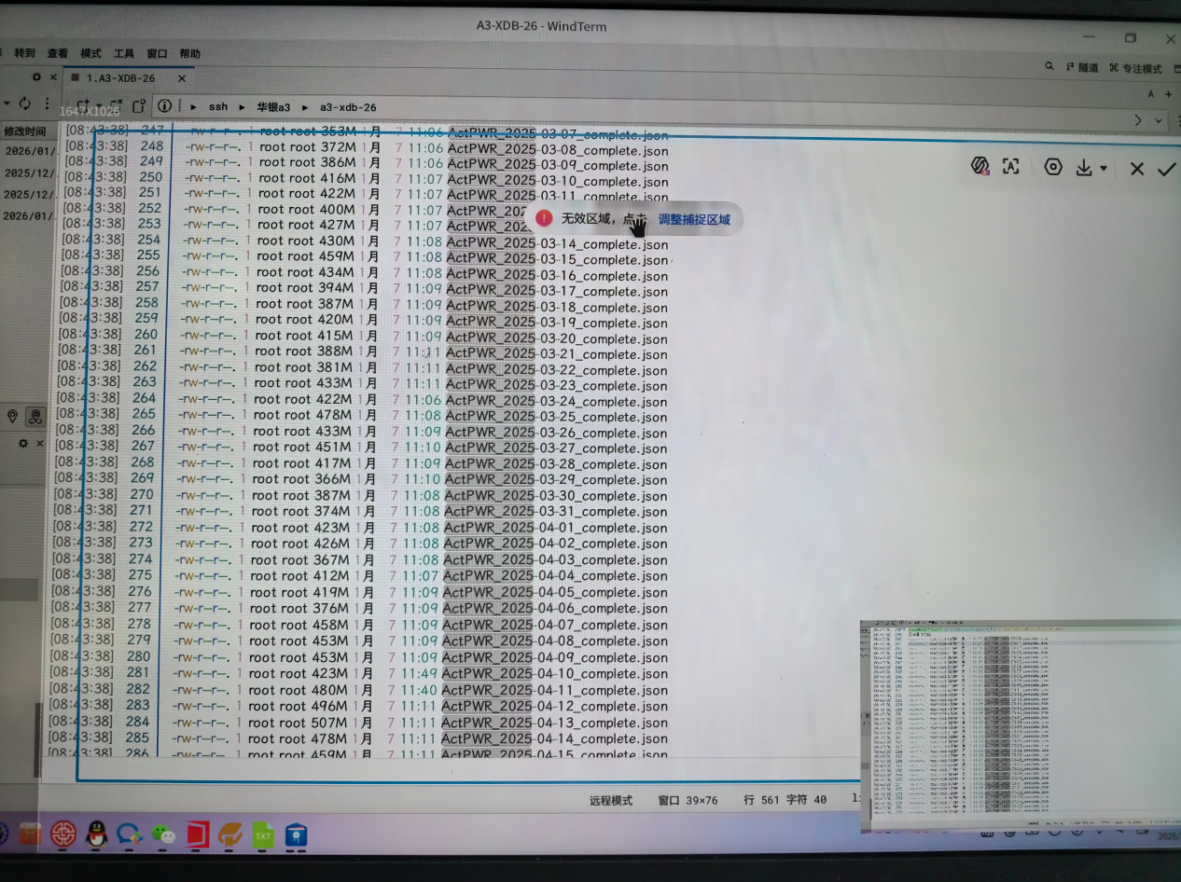
Task: Click the hexagon settings icon in capture toolbar
Action: tap(1053, 167)
